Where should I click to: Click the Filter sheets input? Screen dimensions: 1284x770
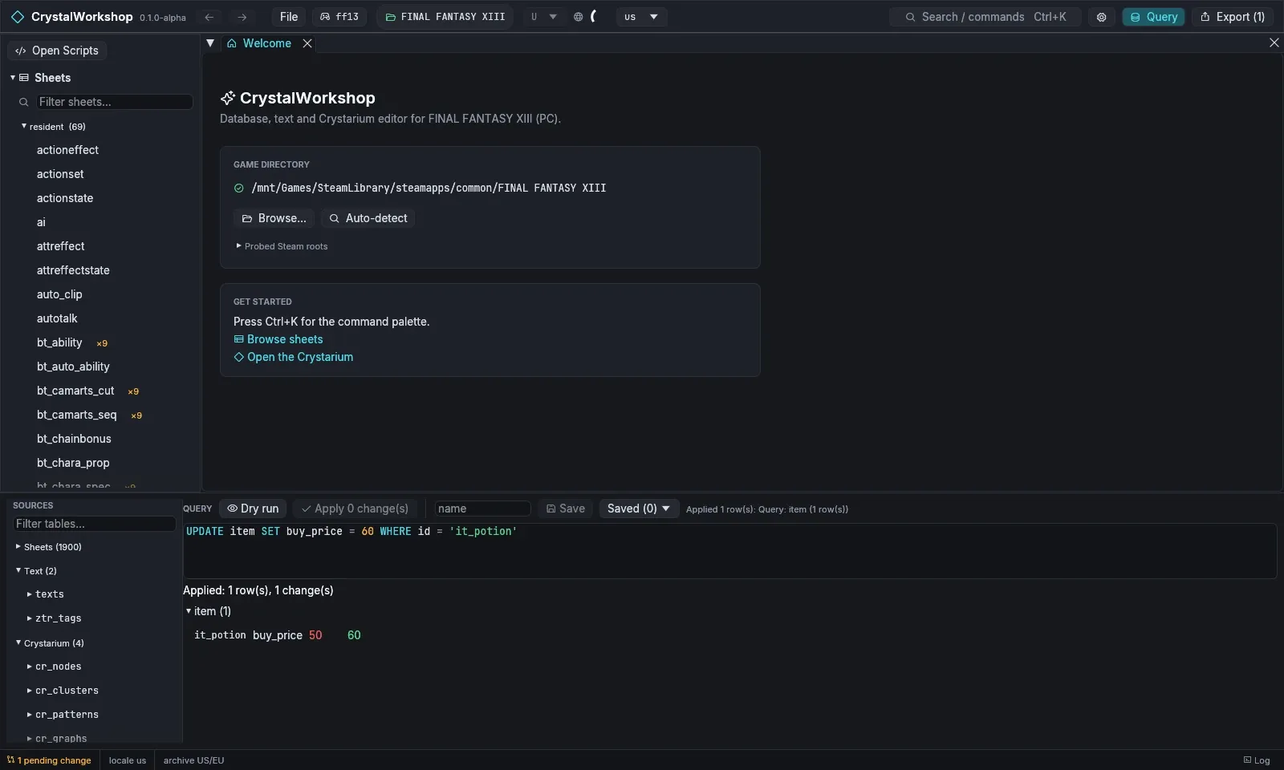click(114, 102)
